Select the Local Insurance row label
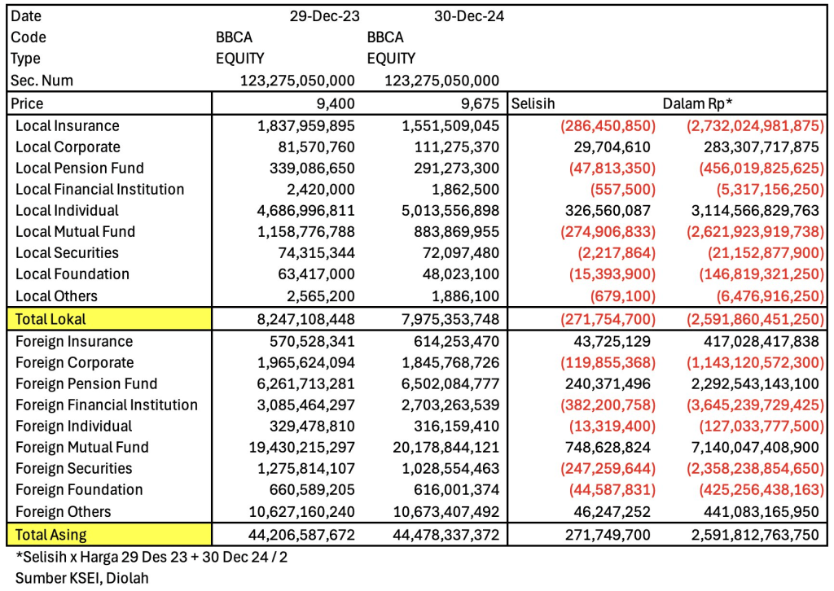The image size is (834, 591). pos(67,126)
